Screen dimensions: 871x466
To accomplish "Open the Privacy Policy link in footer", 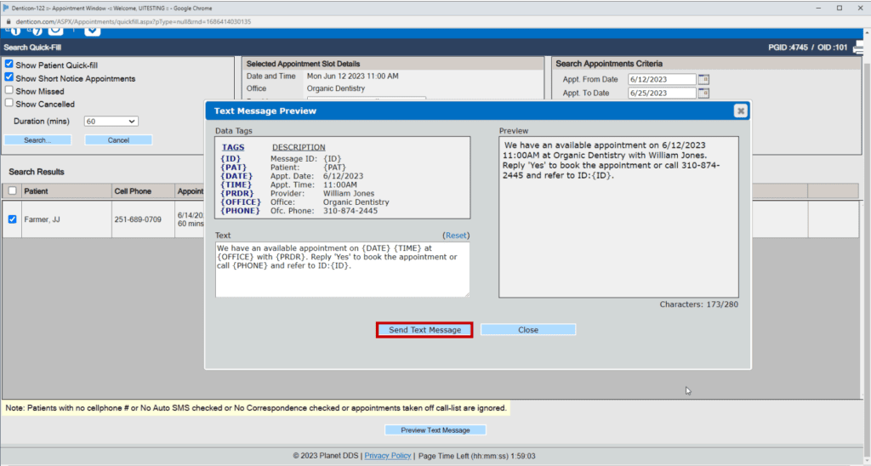I will [x=387, y=456].
